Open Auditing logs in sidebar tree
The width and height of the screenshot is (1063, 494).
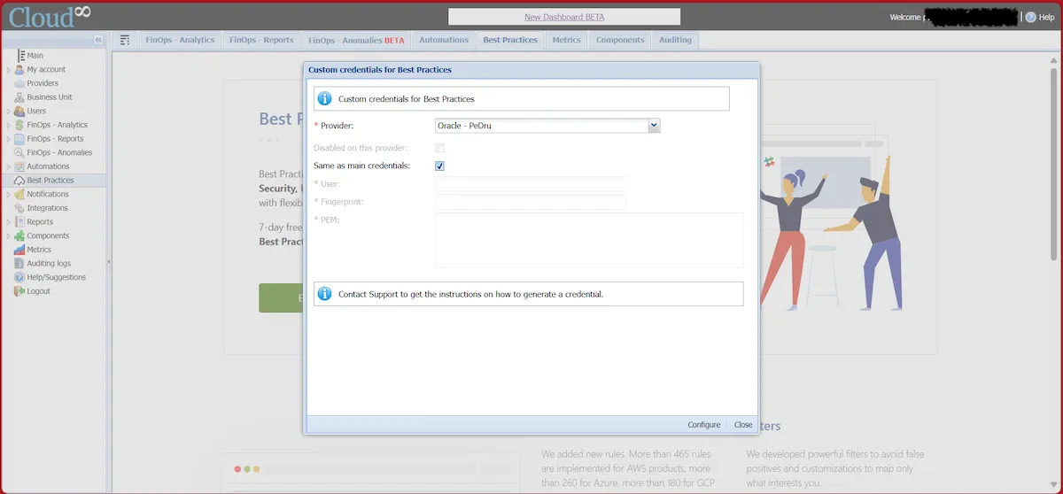(49, 264)
